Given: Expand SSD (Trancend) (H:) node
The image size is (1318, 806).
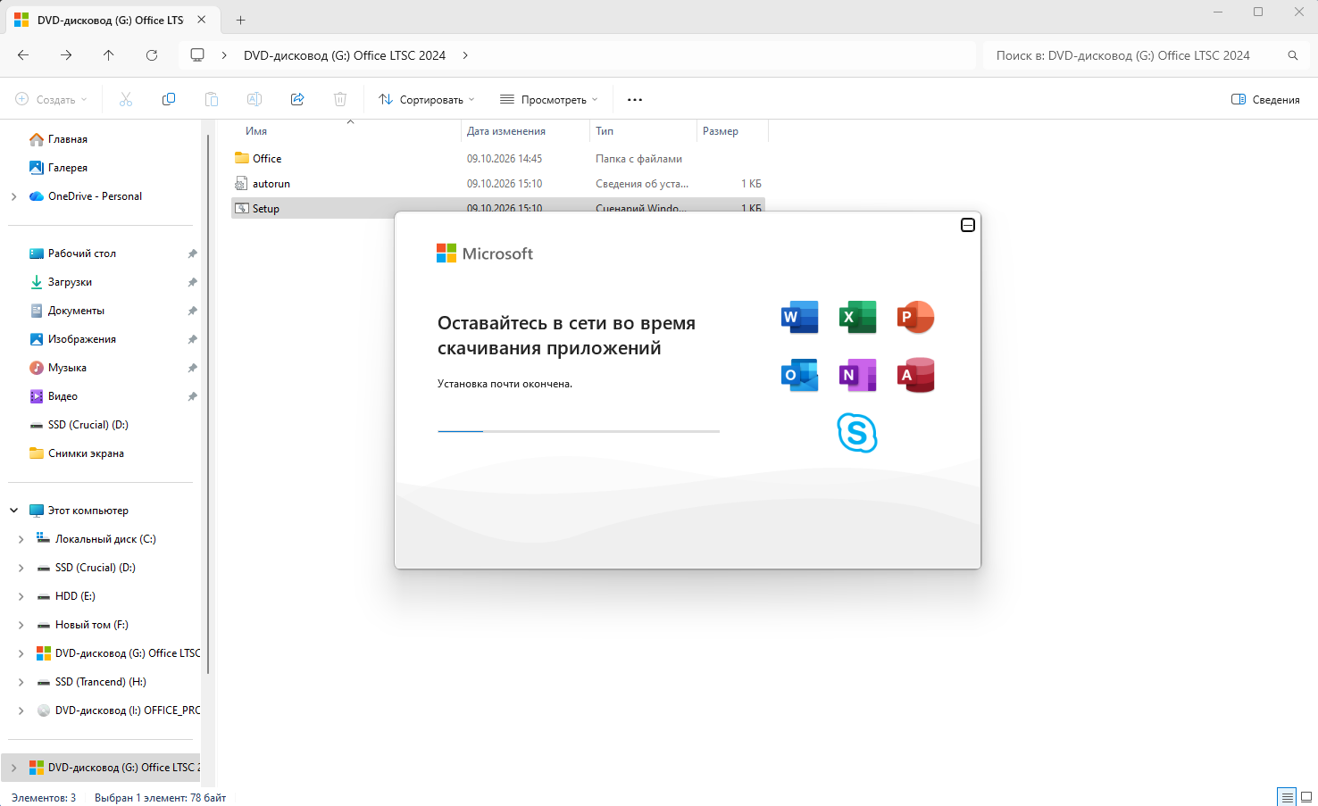Looking at the screenshot, I should (x=21, y=682).
